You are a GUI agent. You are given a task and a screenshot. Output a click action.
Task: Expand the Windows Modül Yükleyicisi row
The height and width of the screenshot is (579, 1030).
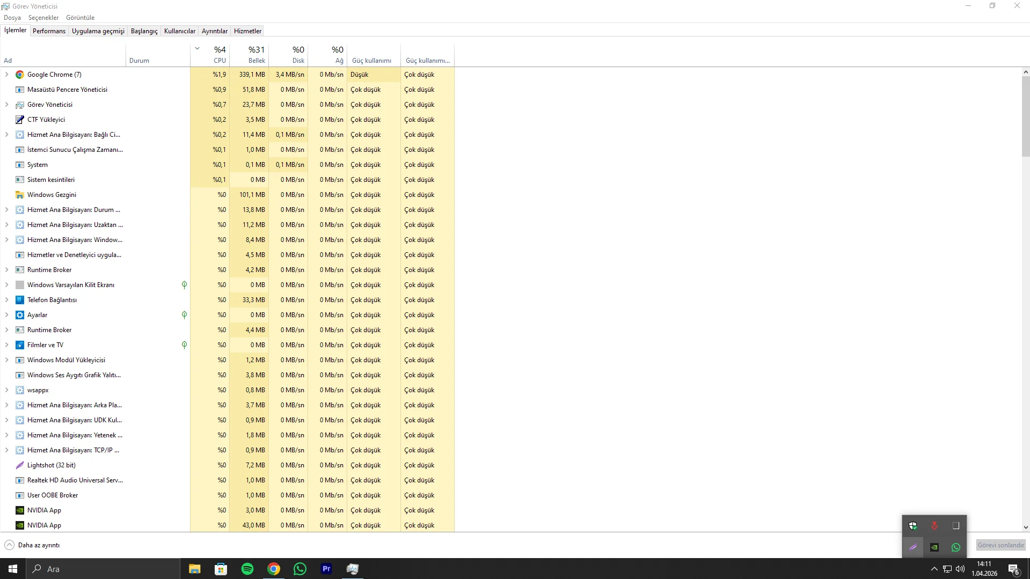[x=6, y=360]
